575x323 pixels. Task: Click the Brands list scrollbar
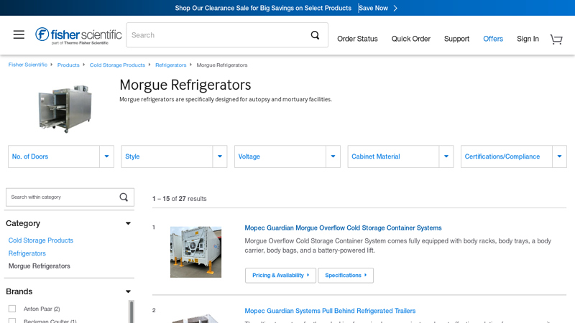132,312
